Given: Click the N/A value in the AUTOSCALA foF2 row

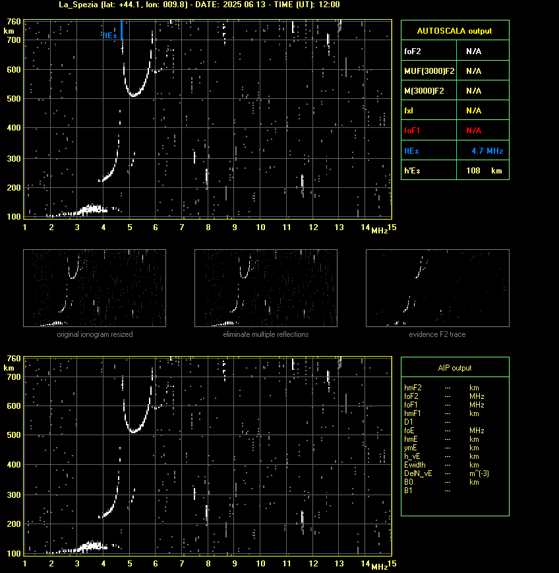Looking at the screenshot, I should (x=473, y=51).
